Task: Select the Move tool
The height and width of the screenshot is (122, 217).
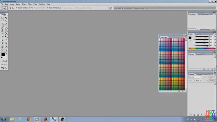Action: click(x=6, y=18)
